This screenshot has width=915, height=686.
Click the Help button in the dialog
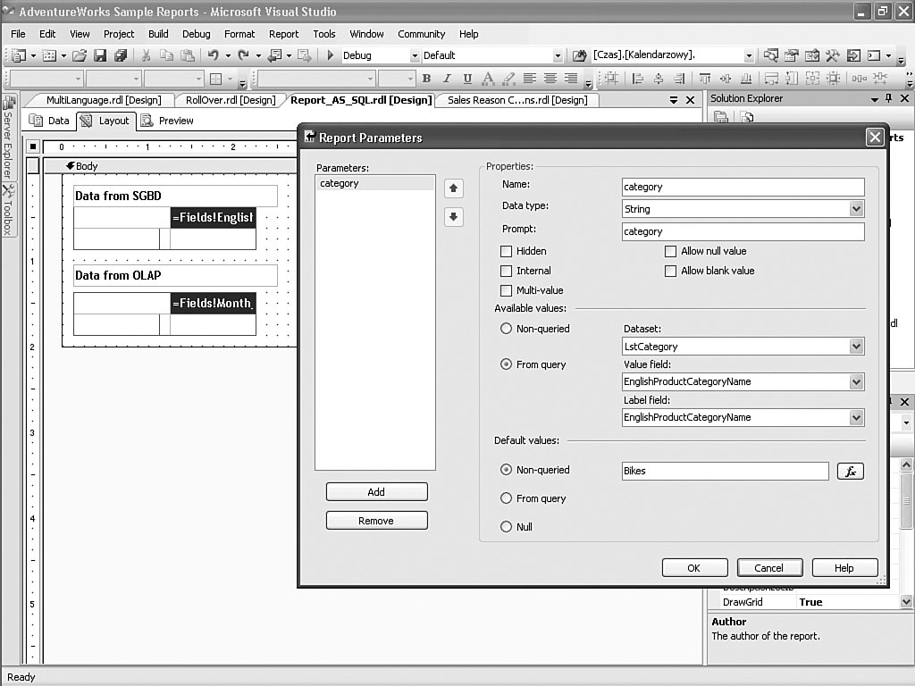[844, 567]
